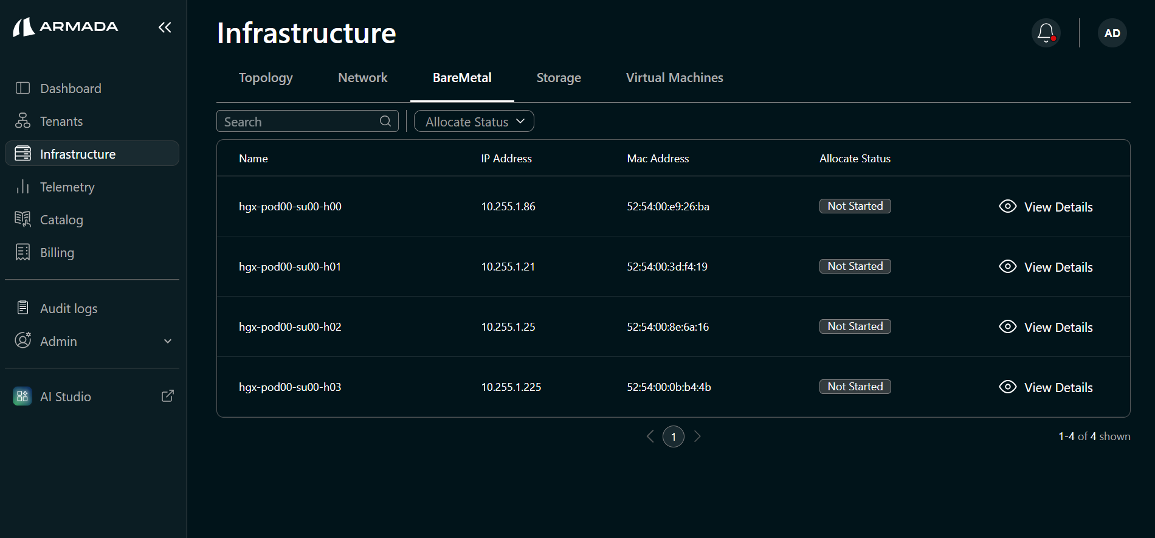The height and width of the screenshot is (538, 1155).
Task: Open notifications bell
Action: click(x=1046, y=33)
